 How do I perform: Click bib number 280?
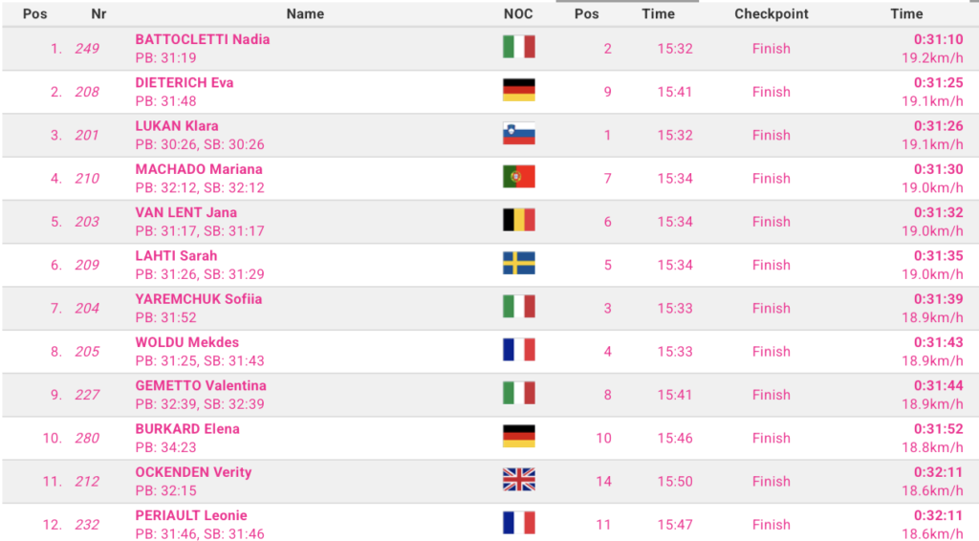coord(87,438)
